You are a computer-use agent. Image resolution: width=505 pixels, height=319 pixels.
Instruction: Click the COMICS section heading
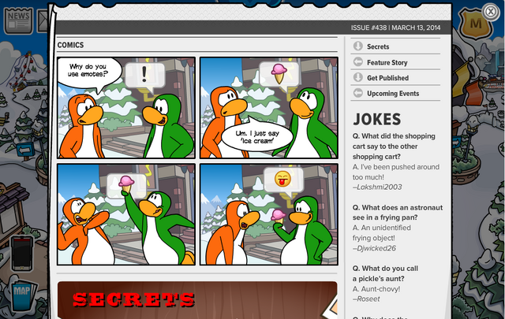point(70,45)
